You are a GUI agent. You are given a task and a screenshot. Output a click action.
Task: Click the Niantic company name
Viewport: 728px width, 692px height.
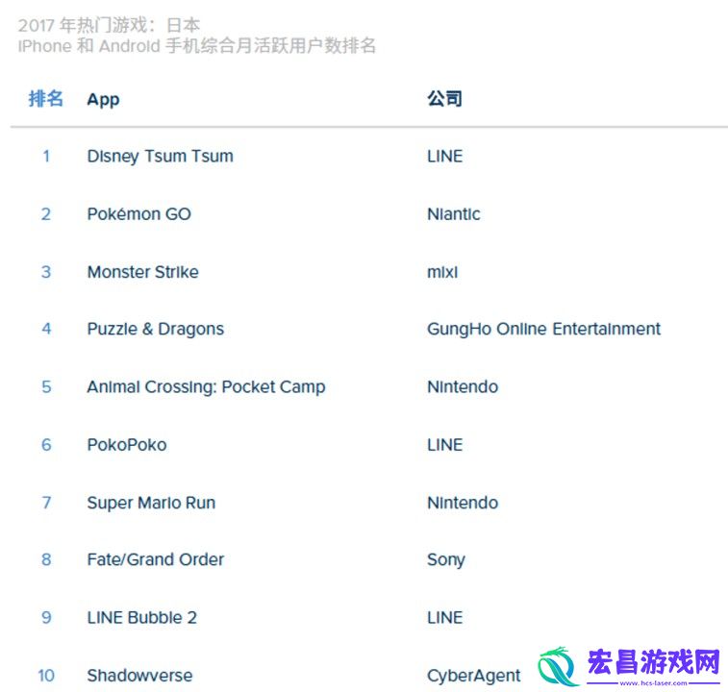tap(454, 214)
